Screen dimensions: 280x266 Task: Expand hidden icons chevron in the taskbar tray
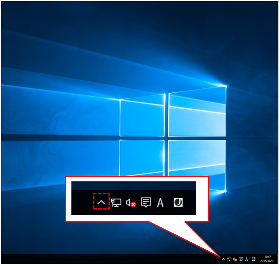(x=223, y=259)
